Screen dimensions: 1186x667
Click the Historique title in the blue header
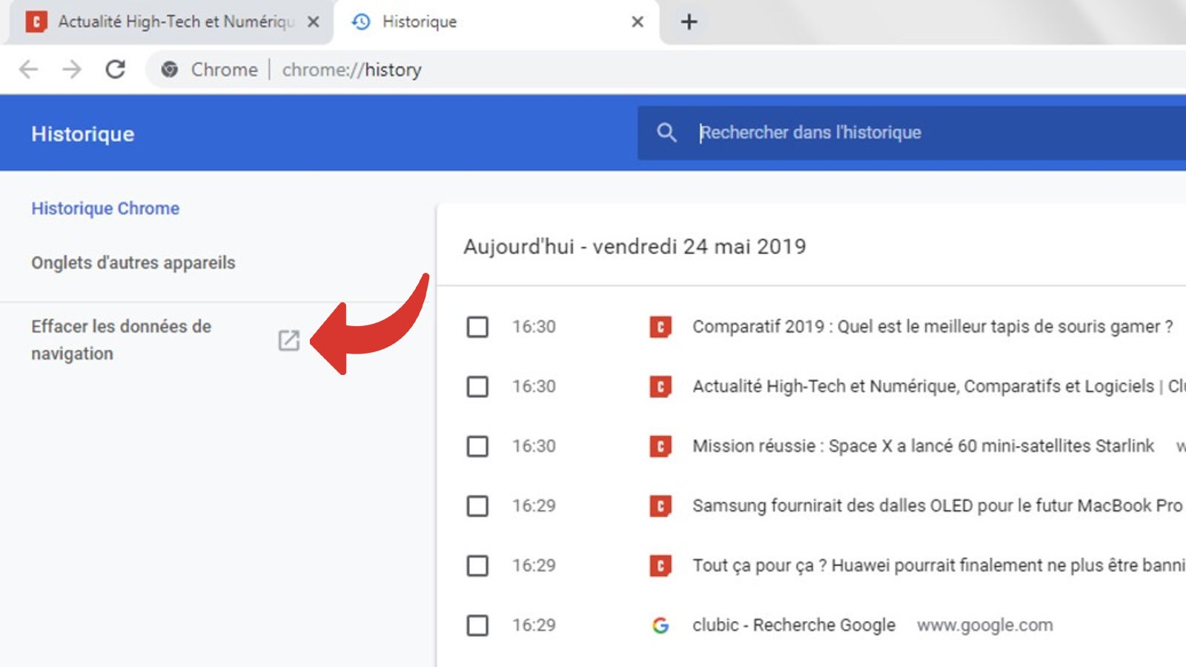(x=83, y=134)
